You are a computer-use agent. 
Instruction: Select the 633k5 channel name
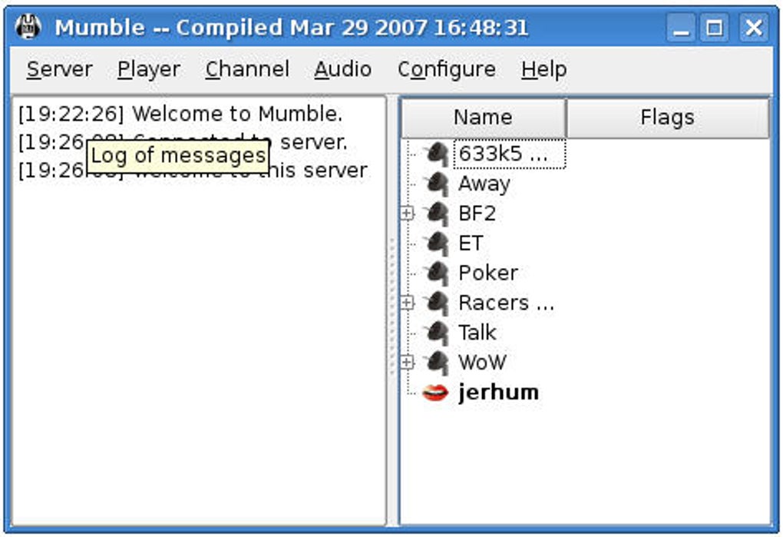click(x=510, y=154)
